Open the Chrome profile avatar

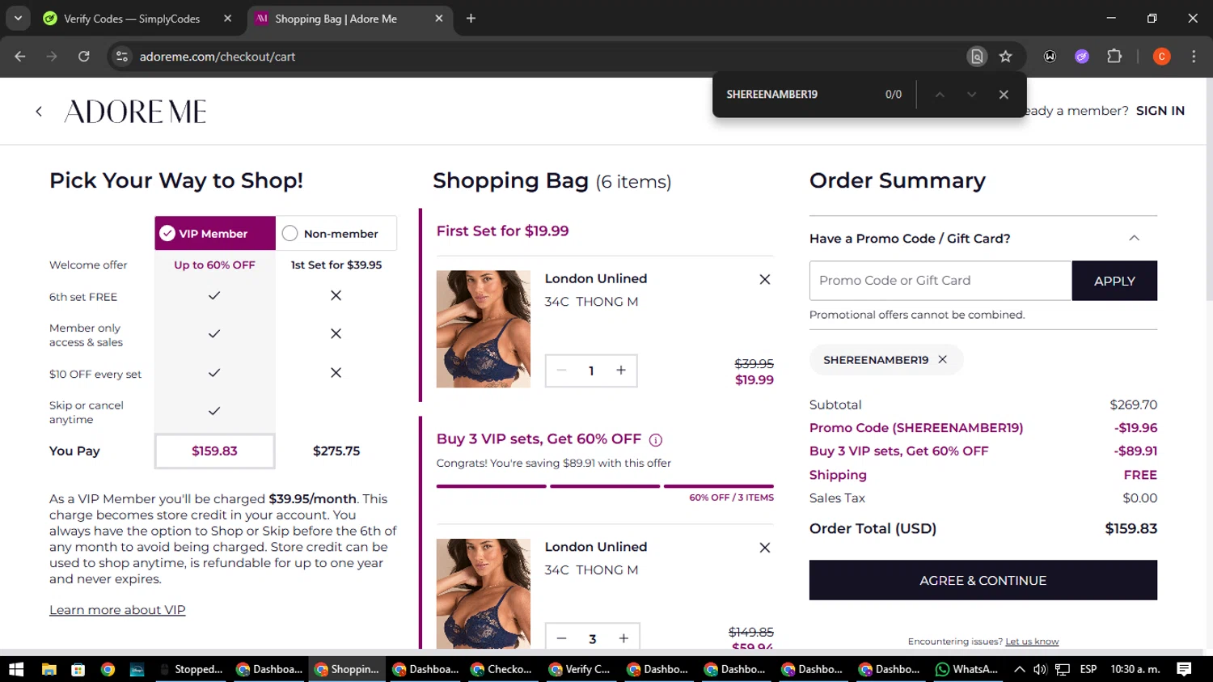(1161, 57)
